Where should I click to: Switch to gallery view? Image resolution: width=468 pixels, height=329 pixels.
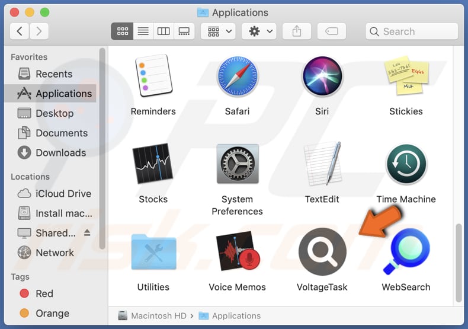pyautogui.click(x=184, y=31)
